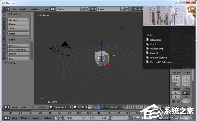Click the Python API Reference icon
The height and width of the screenshot is (122, 197).
coord(147,62)
